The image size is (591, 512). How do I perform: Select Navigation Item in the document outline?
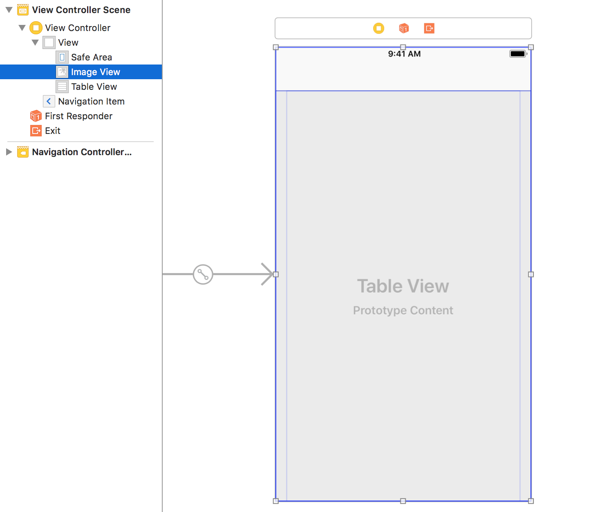91,101
